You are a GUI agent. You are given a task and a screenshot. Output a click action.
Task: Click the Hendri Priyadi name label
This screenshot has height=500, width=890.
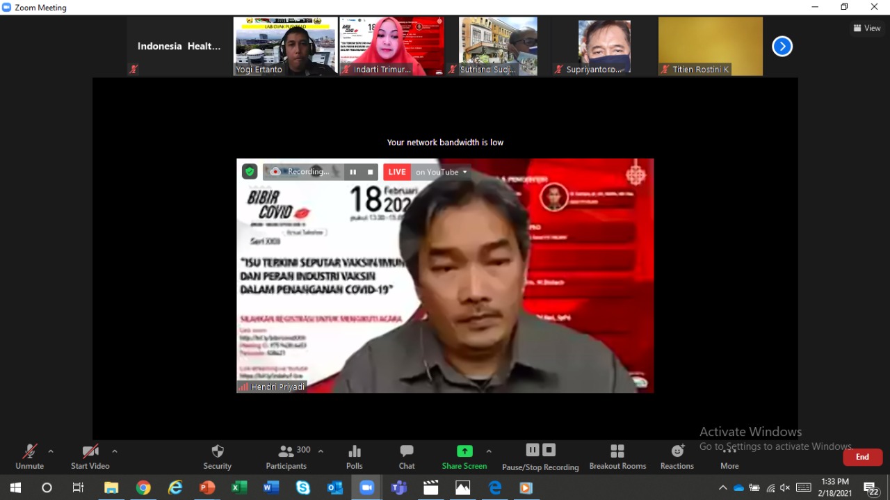pyautogui.click(x=278, y=387)
